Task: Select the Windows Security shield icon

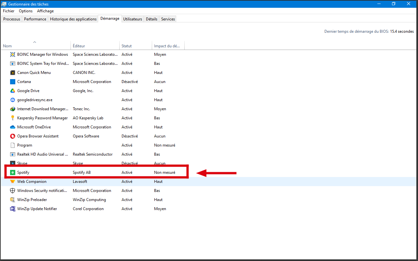Action: tap(13, 191)
